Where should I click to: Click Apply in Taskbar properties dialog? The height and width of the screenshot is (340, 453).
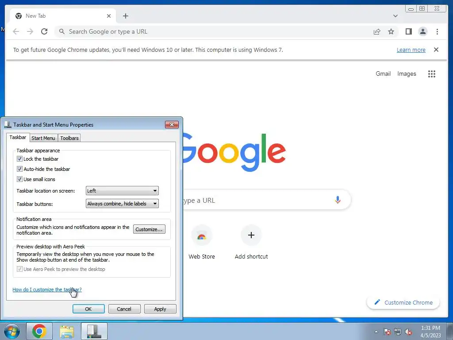click(x=160, y=309)
